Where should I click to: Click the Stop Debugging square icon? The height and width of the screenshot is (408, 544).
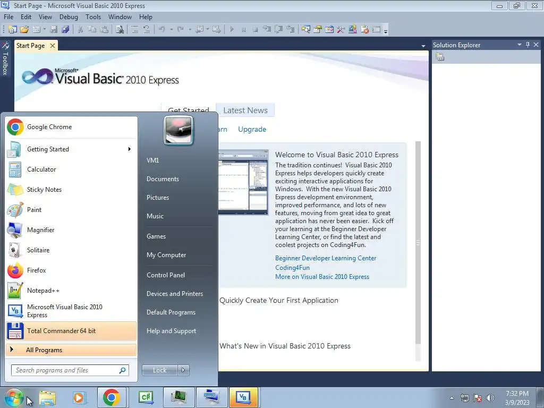(x=256, y=30)
